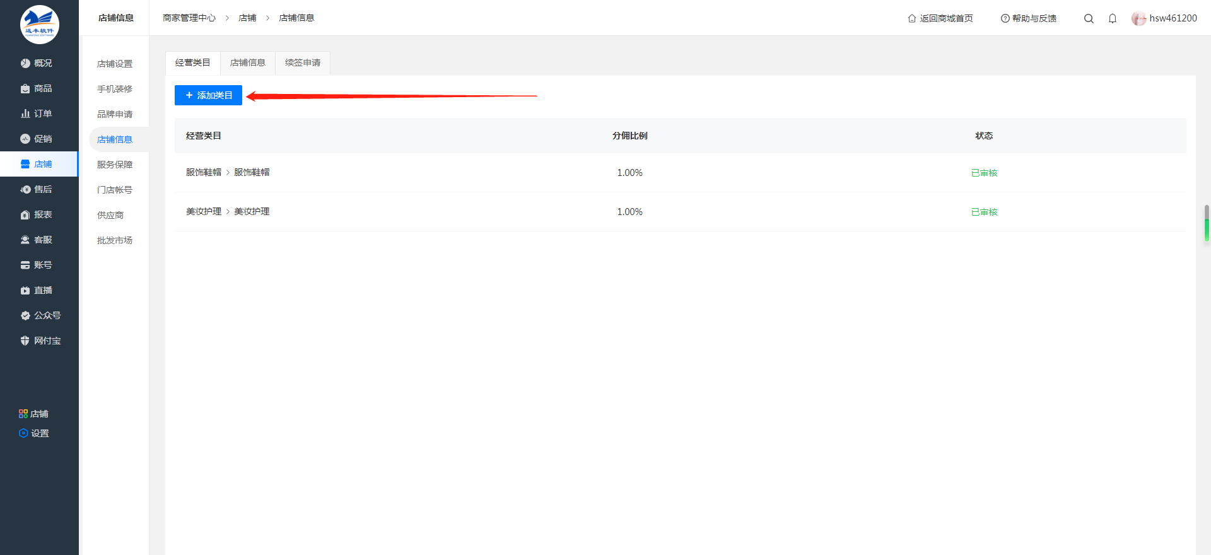Click the 概况 overview sidebar icon
This screenshot has height=555, width=1211.
[x=25, y=63]
